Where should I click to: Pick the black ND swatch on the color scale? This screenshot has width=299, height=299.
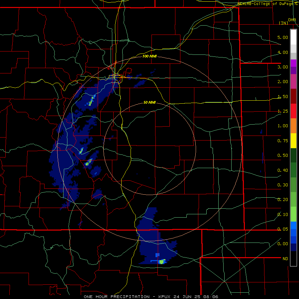click(x=293, y=258)
